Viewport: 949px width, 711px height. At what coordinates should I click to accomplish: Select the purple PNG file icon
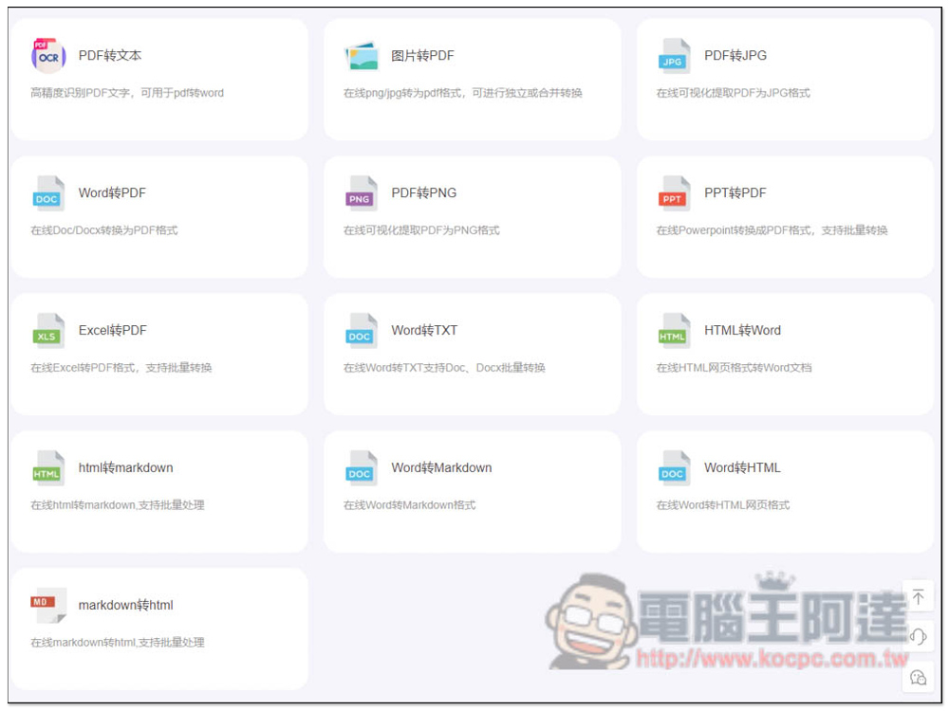[x=361, y=193]
